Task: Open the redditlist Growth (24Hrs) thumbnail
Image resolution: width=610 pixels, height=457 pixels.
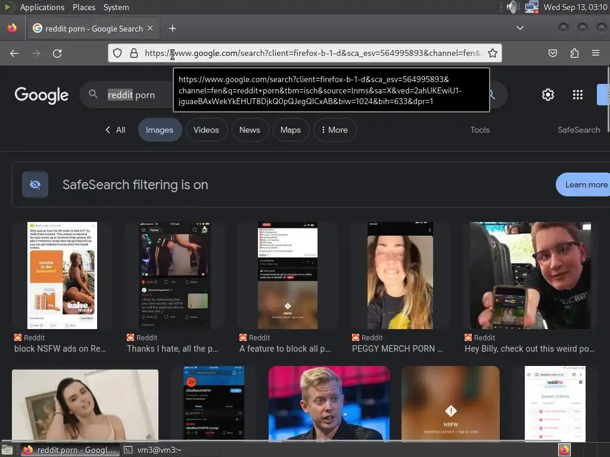Action: 555,403
